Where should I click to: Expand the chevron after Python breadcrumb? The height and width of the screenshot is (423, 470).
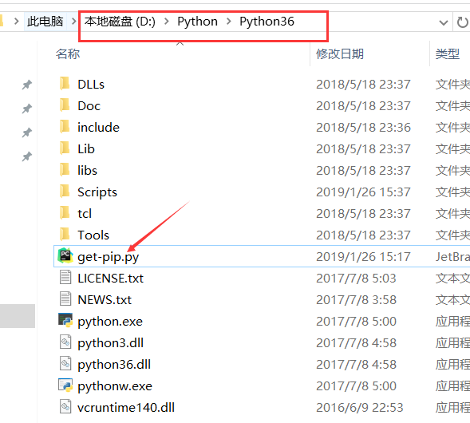coord(229,22)
